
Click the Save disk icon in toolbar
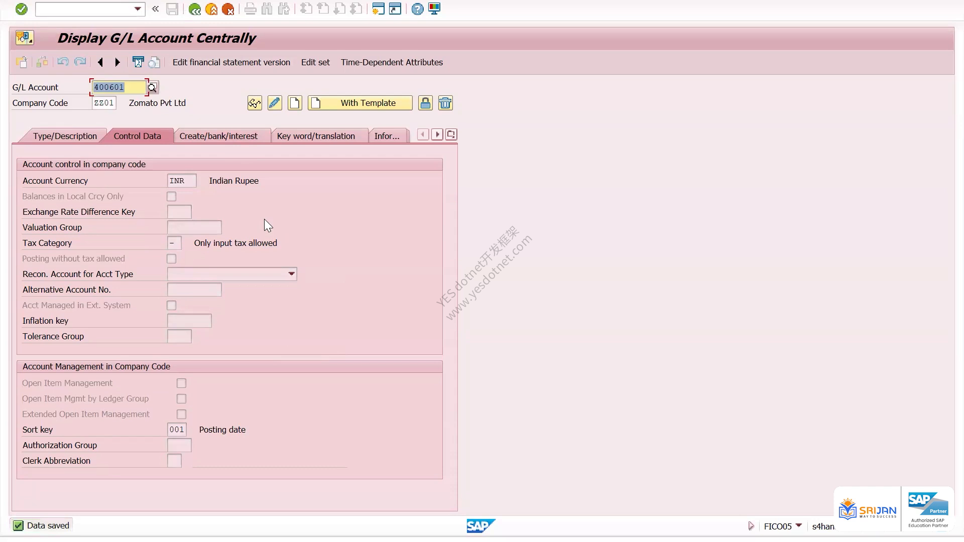pos(172,9)
